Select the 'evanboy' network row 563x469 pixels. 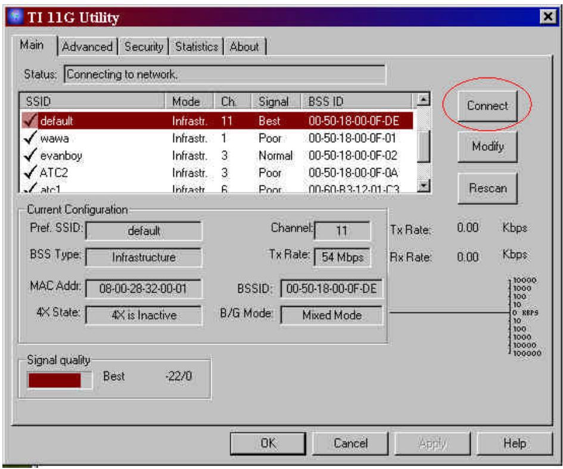(217, 155)
